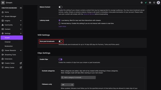Collapse the Creator Dashboard sidebar arrow

[21, 8]
